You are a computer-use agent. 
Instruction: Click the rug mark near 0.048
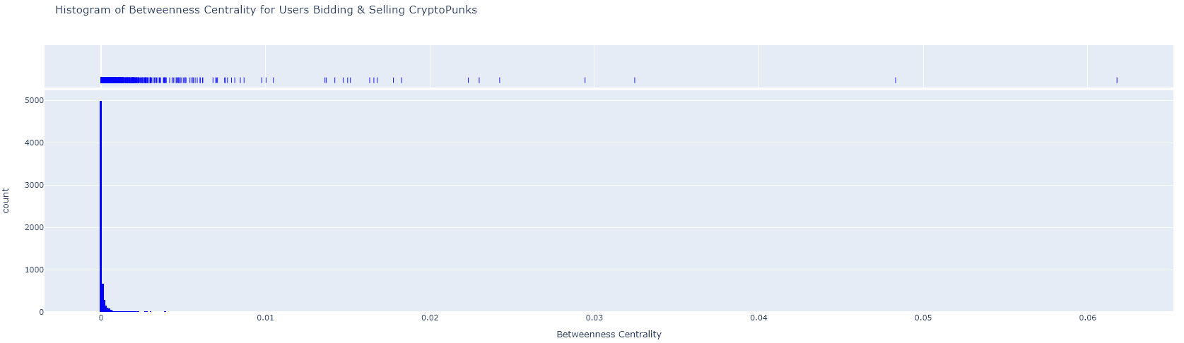pos(896,80)
